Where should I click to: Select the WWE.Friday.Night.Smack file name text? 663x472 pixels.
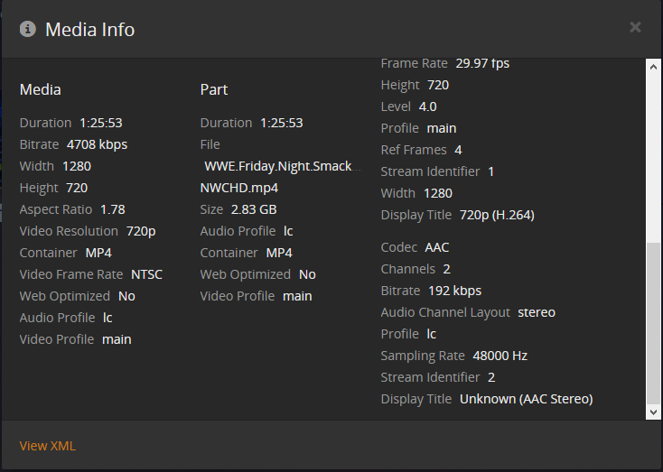tap(282, 166)
